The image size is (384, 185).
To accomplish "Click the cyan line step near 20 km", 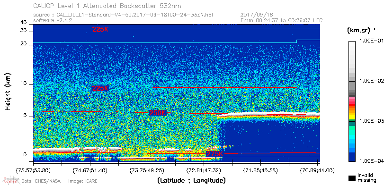I will (296, 41).
